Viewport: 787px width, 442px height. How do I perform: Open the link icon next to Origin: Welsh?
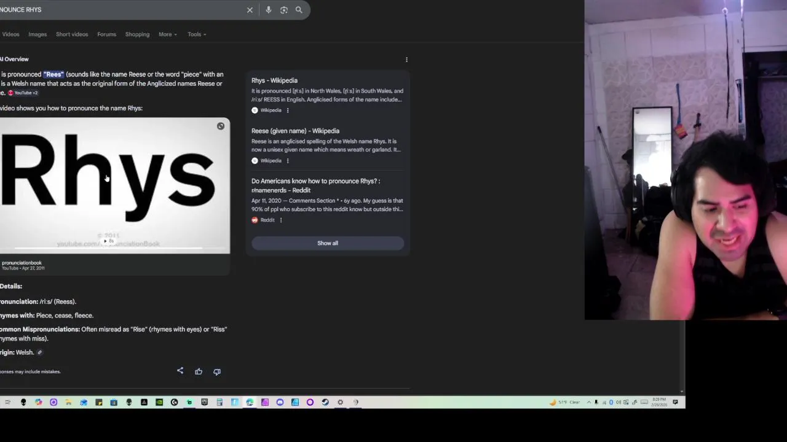(39, 352)
